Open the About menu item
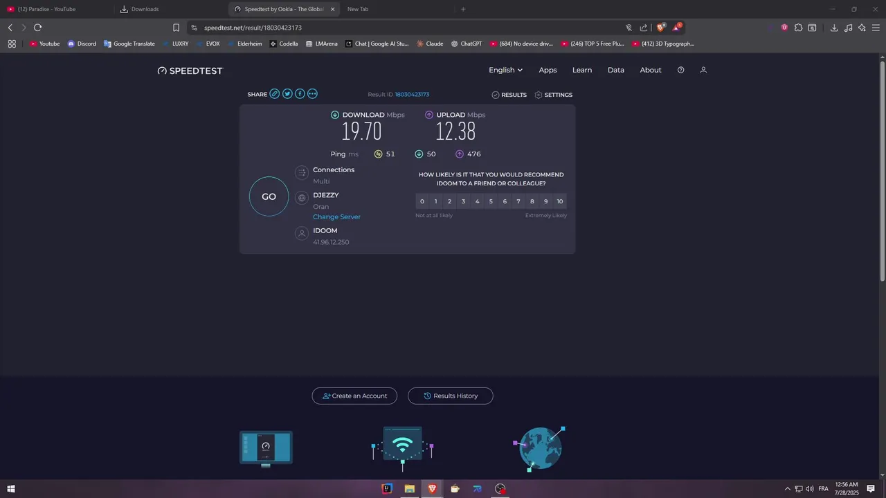Screen dimensions: 886x498 point(651,70)
